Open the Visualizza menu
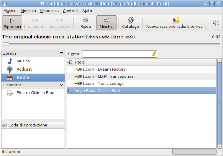 49,11
